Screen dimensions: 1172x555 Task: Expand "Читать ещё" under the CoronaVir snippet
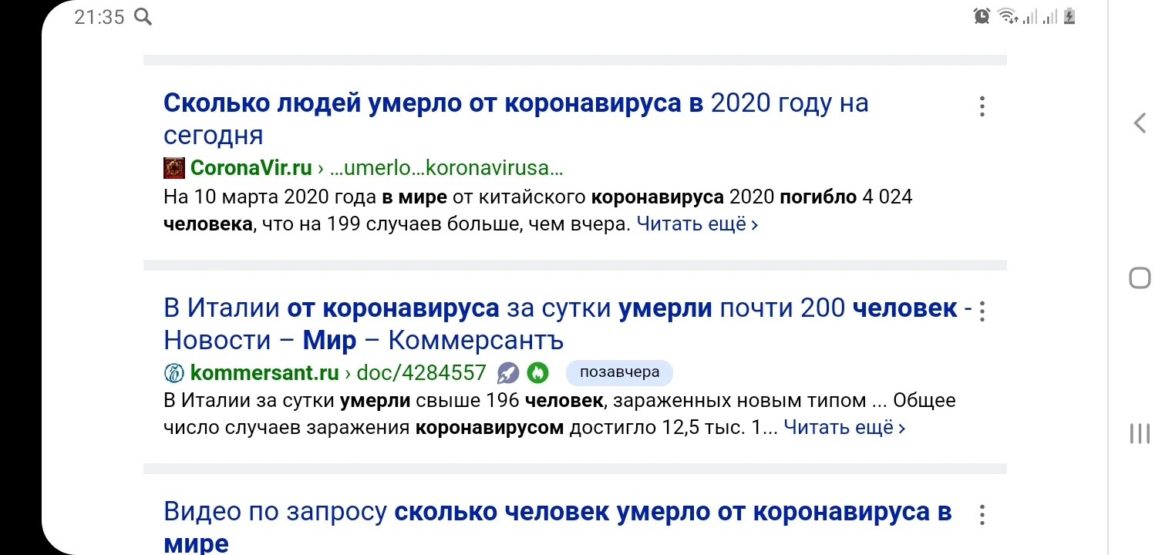(x=697, y=224)
